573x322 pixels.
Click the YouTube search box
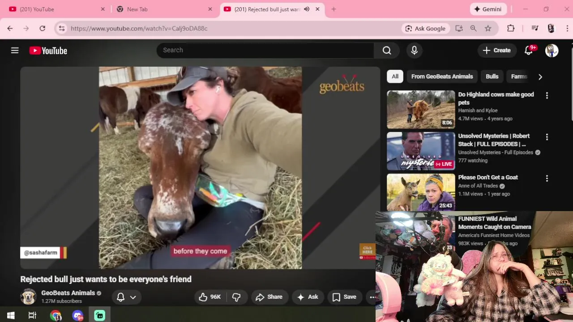265,51
